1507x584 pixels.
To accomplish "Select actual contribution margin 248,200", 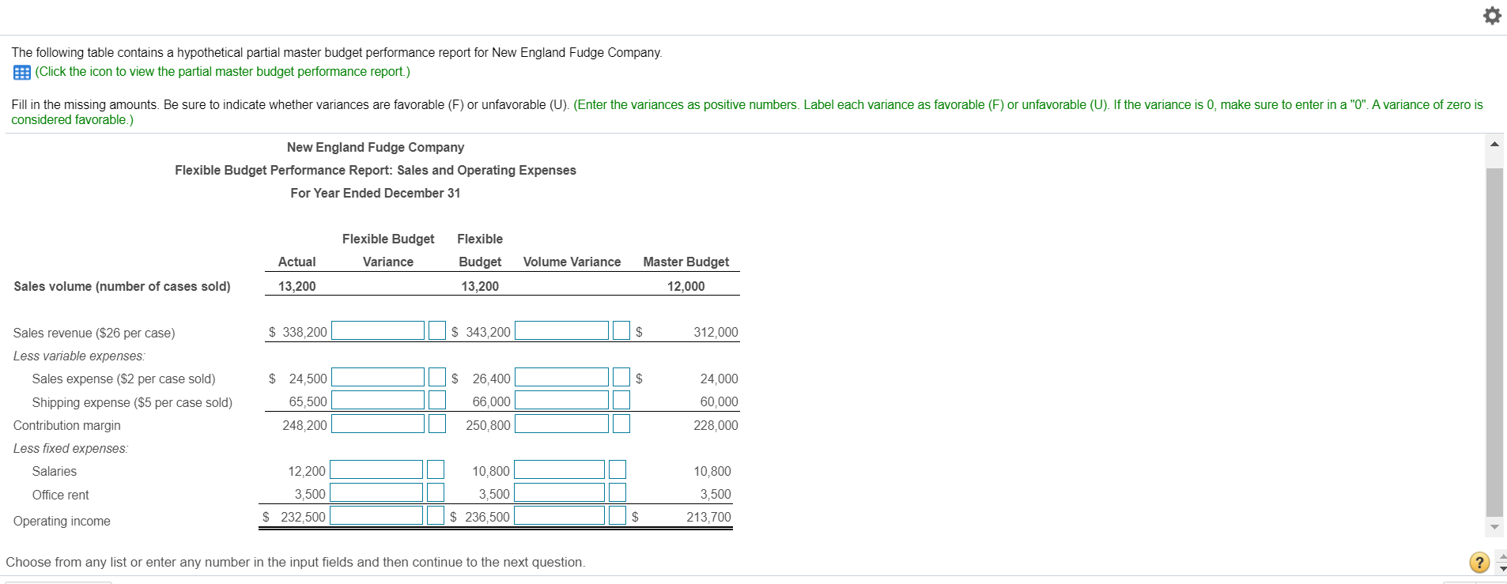I will 304,425.
